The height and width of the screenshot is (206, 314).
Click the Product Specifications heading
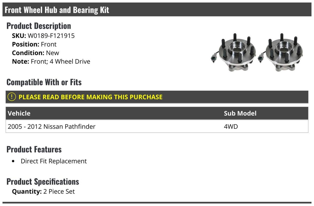coord(43,181)
